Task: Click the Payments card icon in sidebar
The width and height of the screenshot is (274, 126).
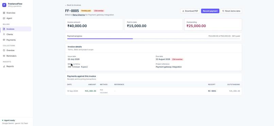Action: (4, 40)
